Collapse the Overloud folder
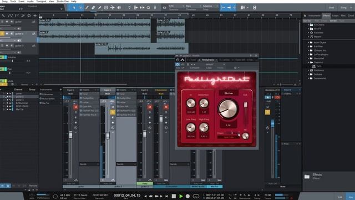This screenshot has height=200, width=355. coord(308,62)
